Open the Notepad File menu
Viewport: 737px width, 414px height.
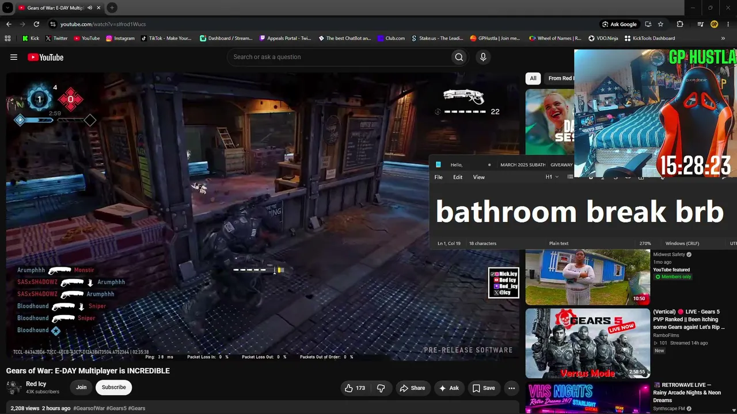438,177
